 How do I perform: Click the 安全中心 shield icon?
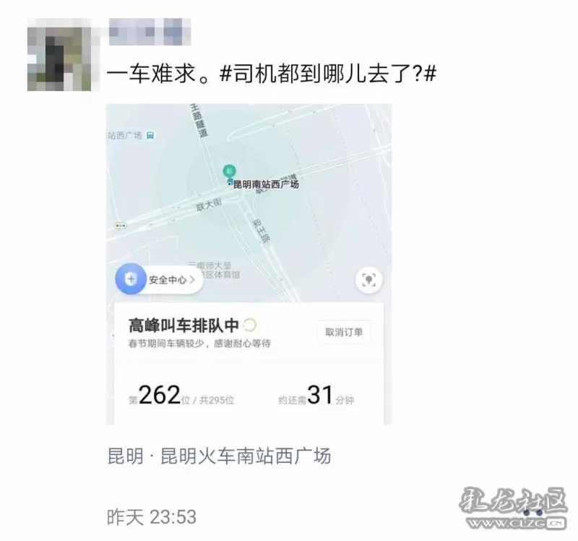131,278
